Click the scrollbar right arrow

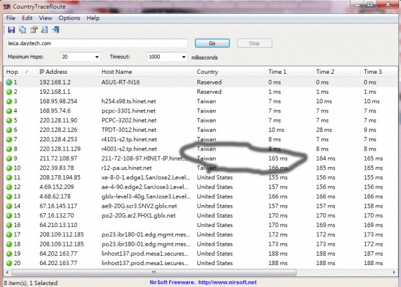coord(394,273)
